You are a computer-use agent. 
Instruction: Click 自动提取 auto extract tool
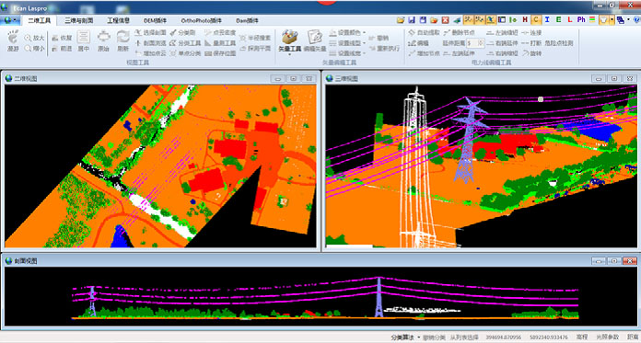point(424,32)
